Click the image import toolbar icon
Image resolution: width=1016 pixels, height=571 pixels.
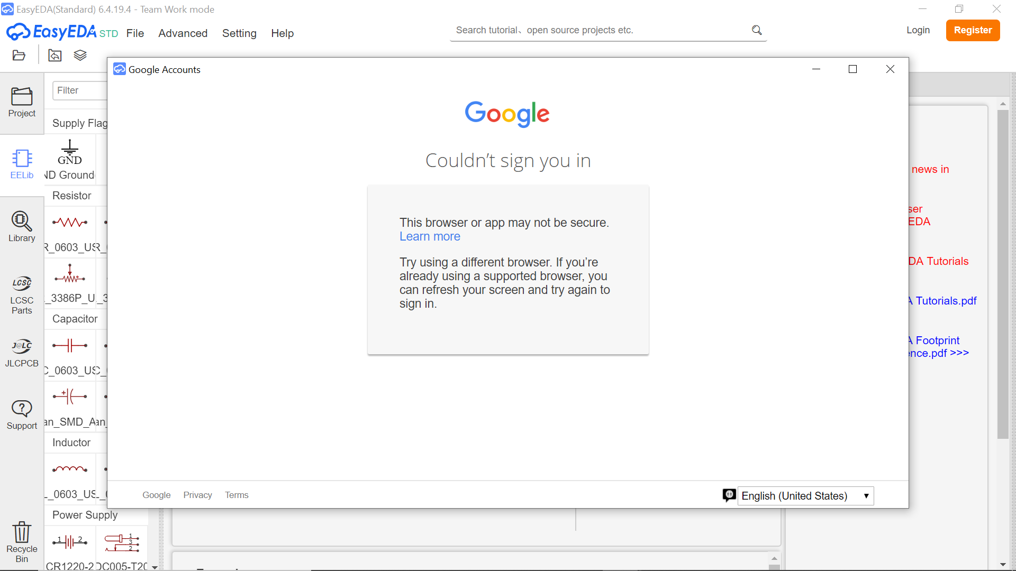[55, 56]
